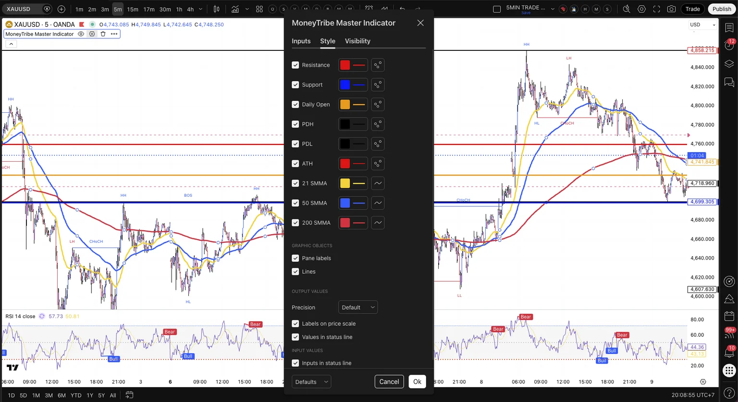Disable the Pane labels checkbox
The height and width of the screenshot is (402, 738).
(295, 258)
